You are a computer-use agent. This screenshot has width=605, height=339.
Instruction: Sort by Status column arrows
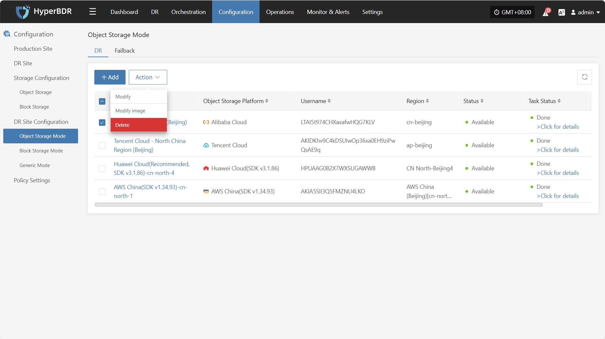(x=482, y=101)
